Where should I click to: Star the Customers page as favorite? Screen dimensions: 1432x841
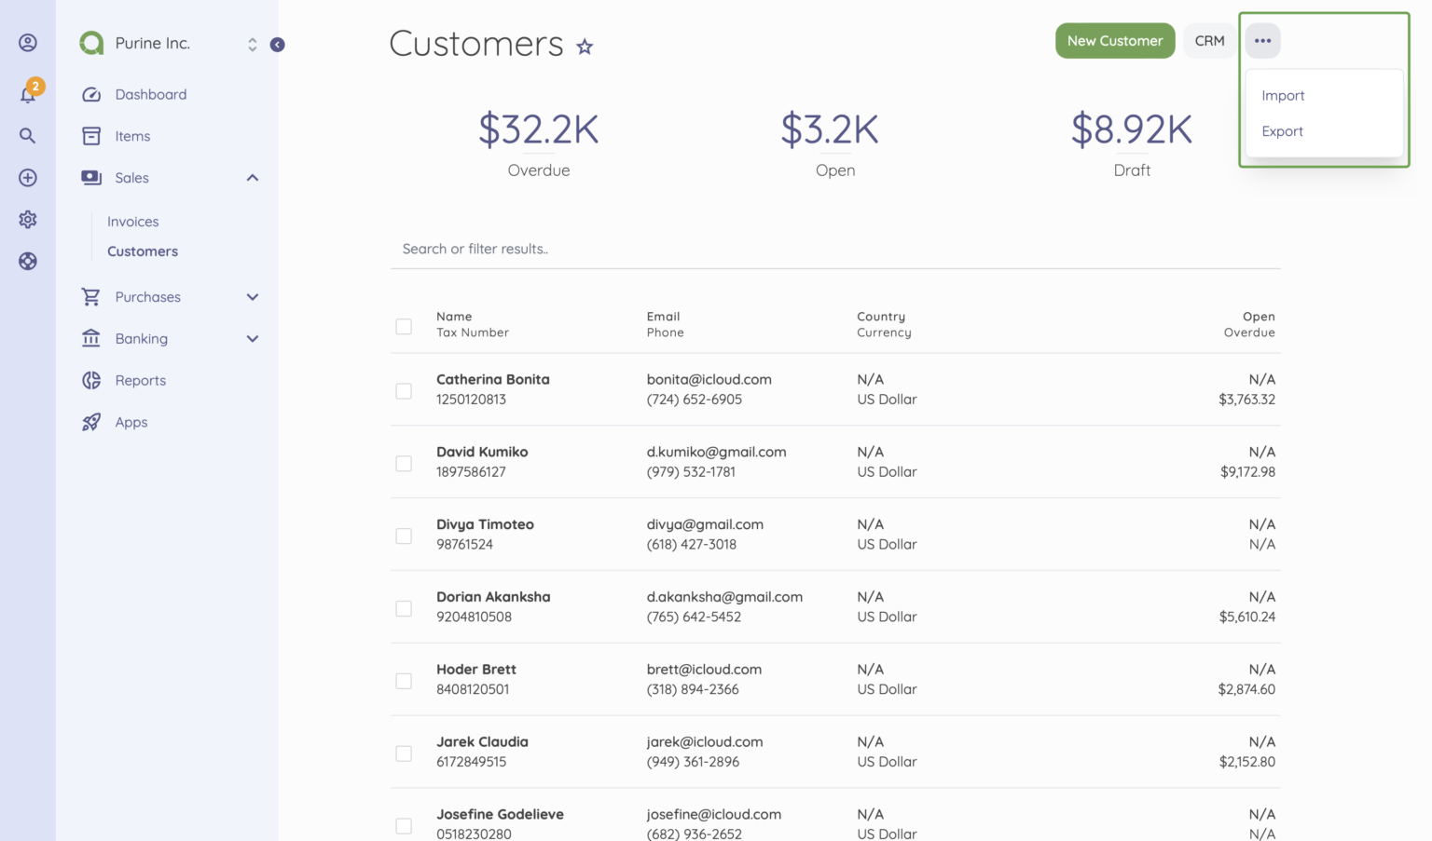click(585, 47)
